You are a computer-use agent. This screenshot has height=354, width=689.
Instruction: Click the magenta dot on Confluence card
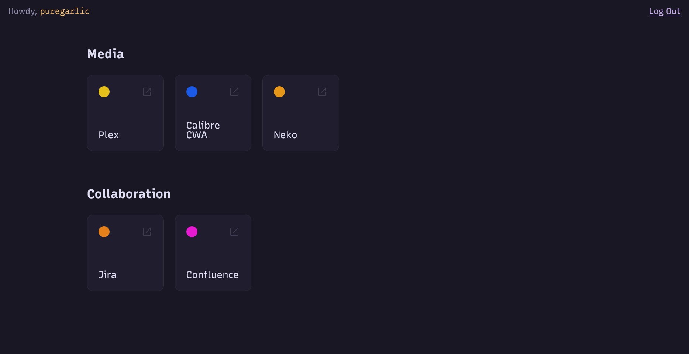click(x=192, y=232)
